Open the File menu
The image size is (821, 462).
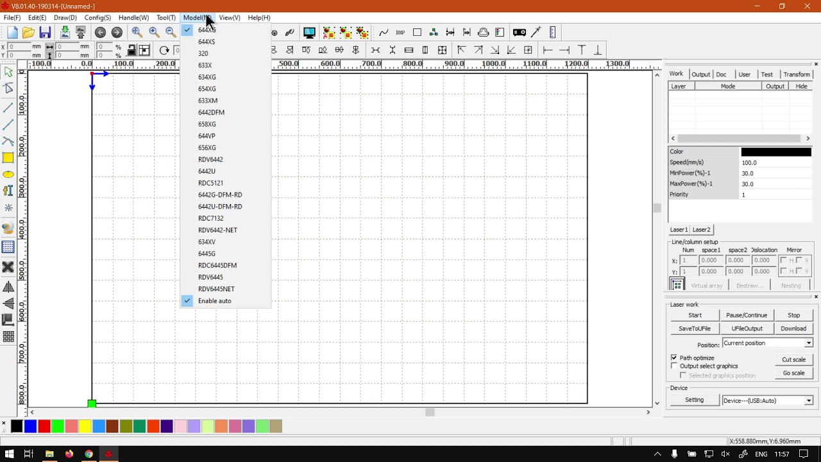click(x=12, y=18)
